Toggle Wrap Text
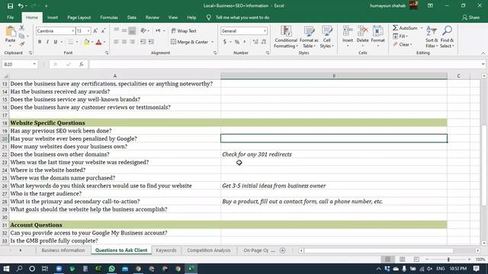This screenshot has width=488, height=274. point(184,30)
